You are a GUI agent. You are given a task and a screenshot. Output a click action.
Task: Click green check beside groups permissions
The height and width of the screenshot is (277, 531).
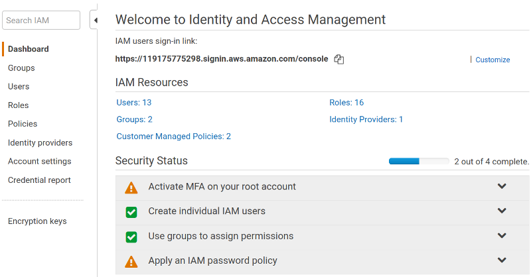(131, 237)
